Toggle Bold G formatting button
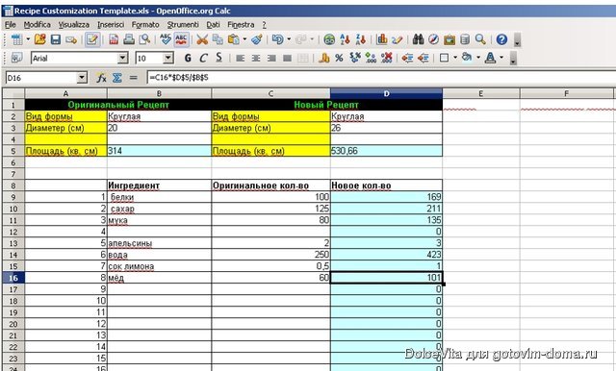 (188, 58)
